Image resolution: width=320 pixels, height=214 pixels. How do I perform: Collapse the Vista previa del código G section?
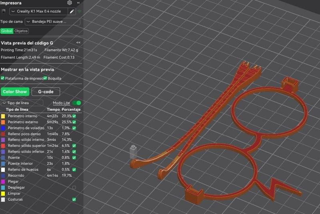pyautogui.click(x=78, y=43)
